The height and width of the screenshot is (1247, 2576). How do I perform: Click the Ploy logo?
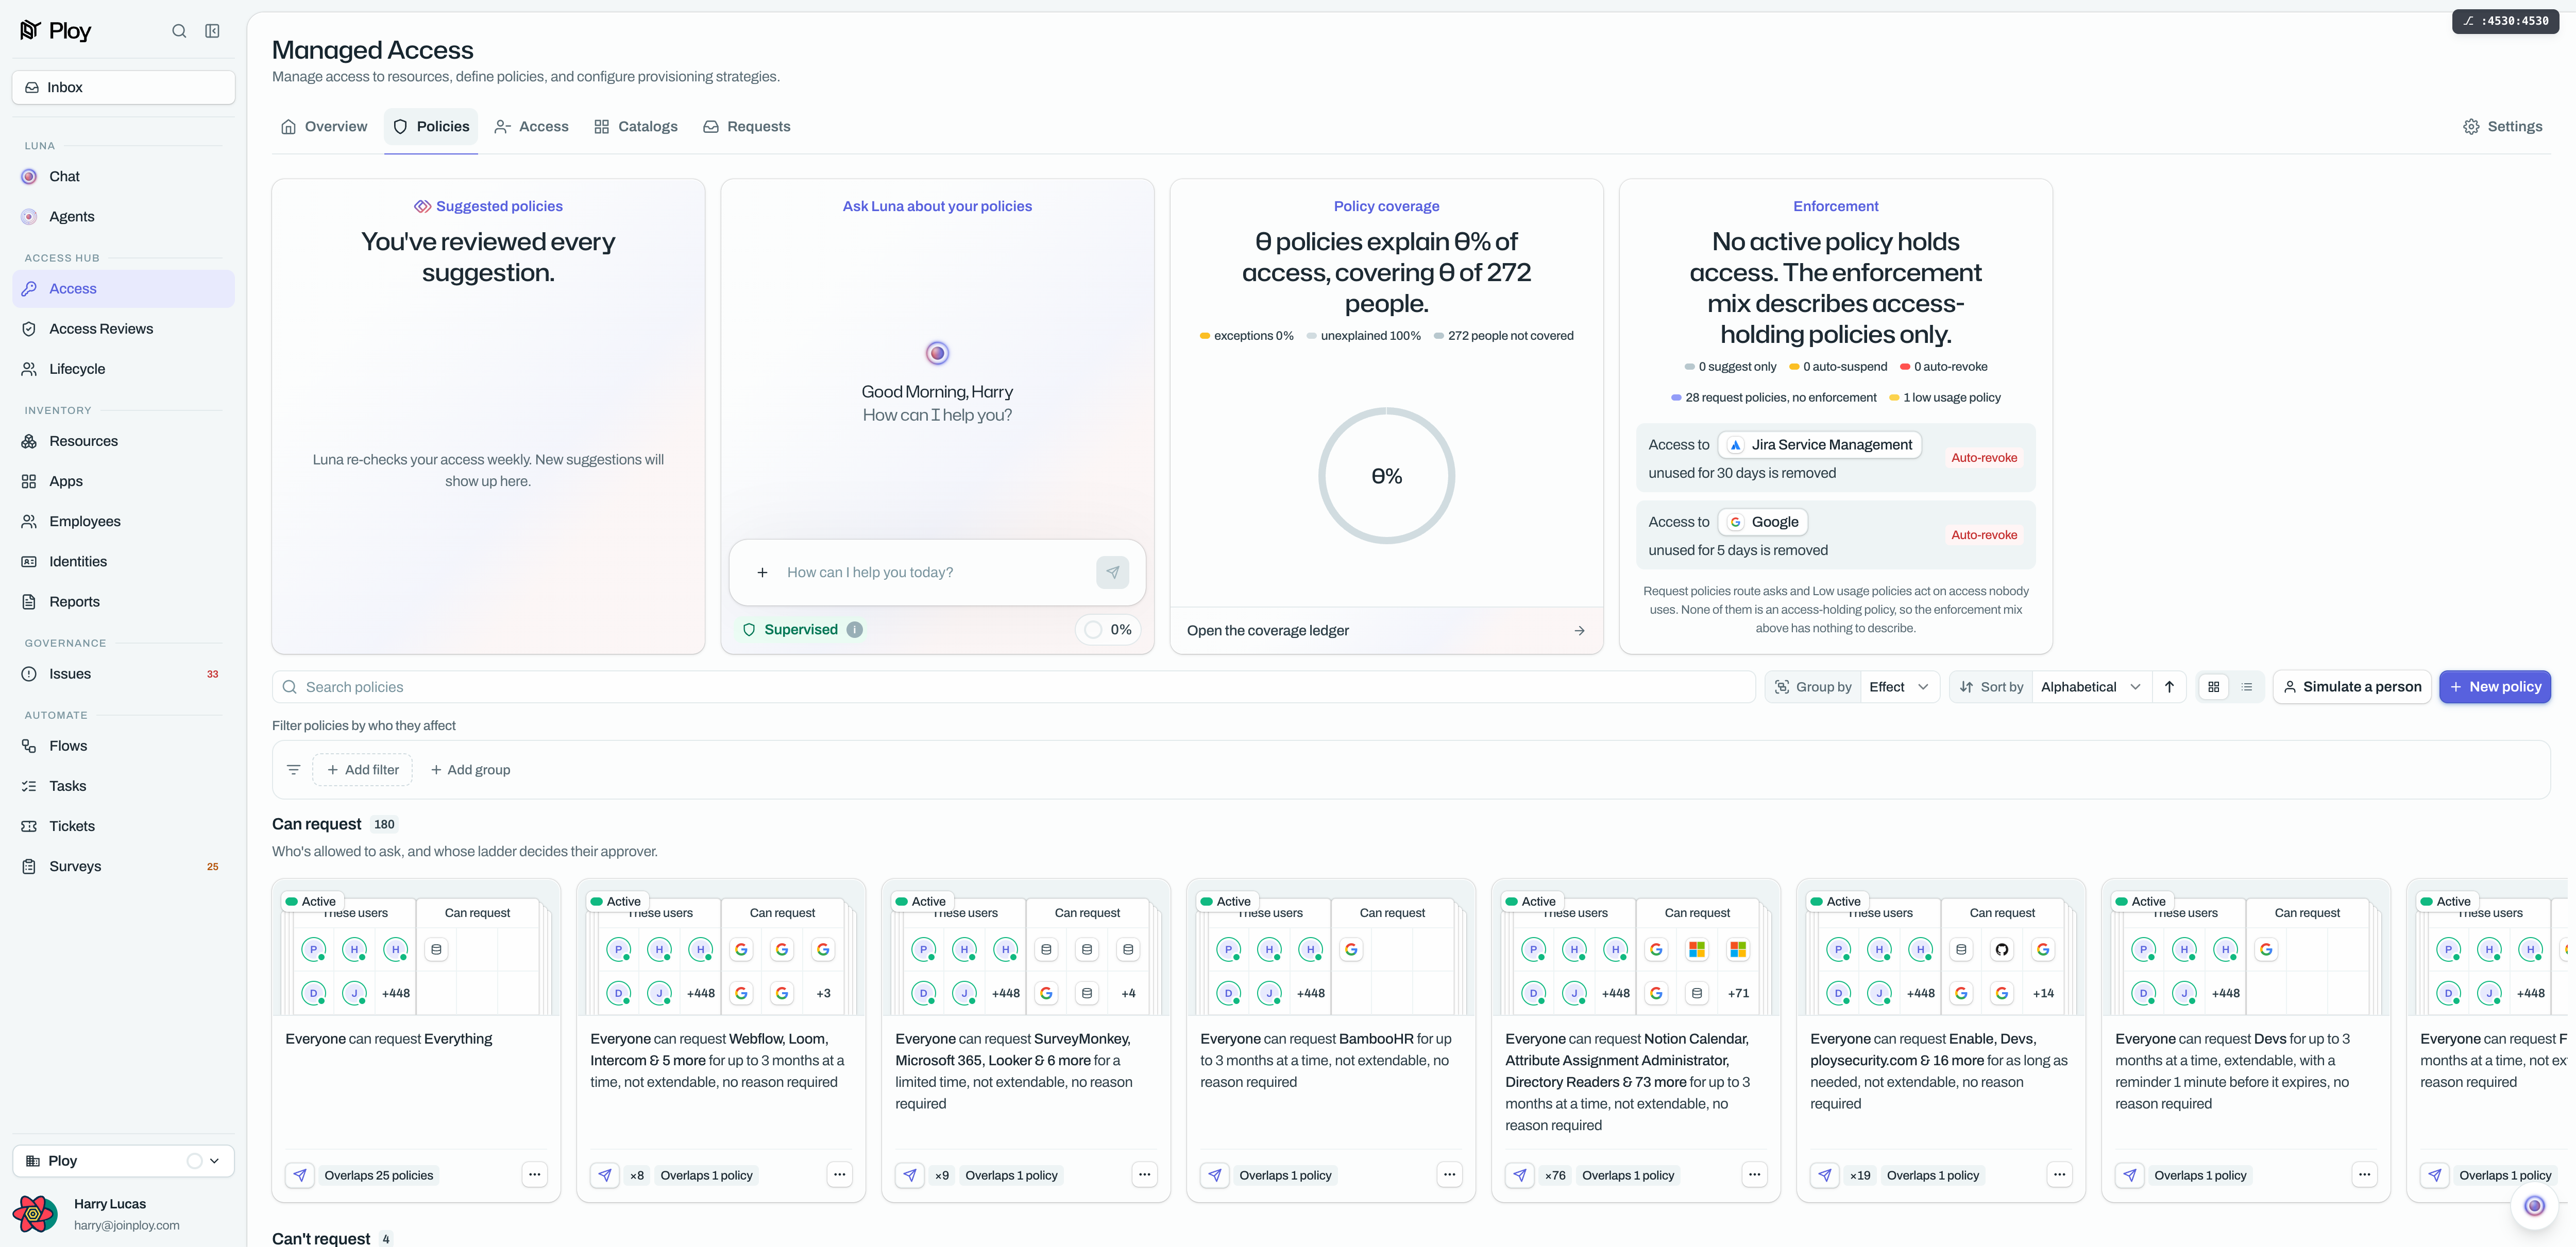tap(56, 31)
